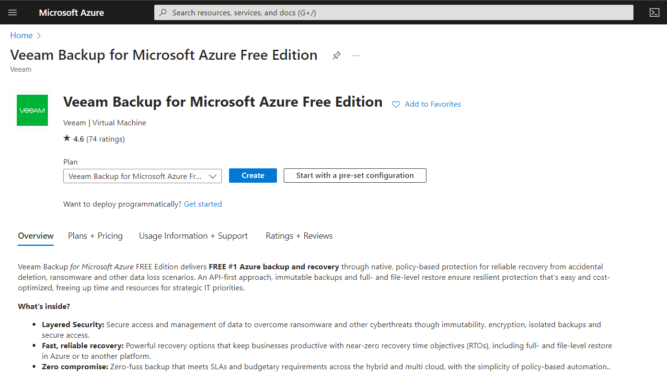Open Usage Information + Support tab
This screenshot has height=375, width=667.
point(193,236)
